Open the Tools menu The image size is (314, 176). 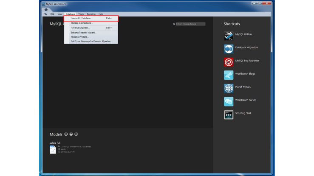[81, 14]
